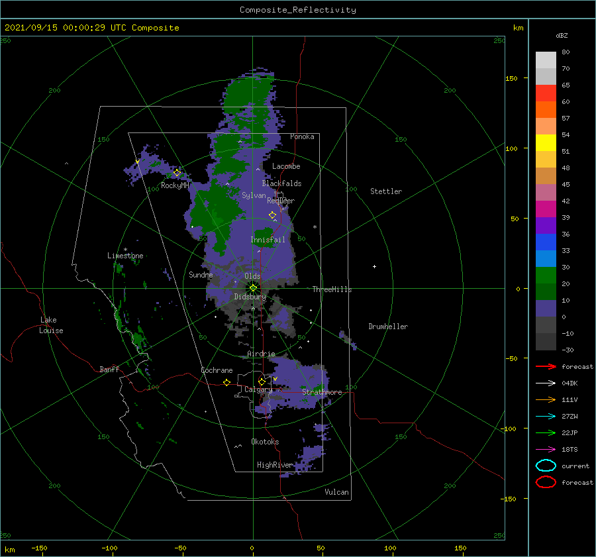
Task: Click the magenta 18TS arrow in legend
Action: pyautogui.click(x=546, y=450)
